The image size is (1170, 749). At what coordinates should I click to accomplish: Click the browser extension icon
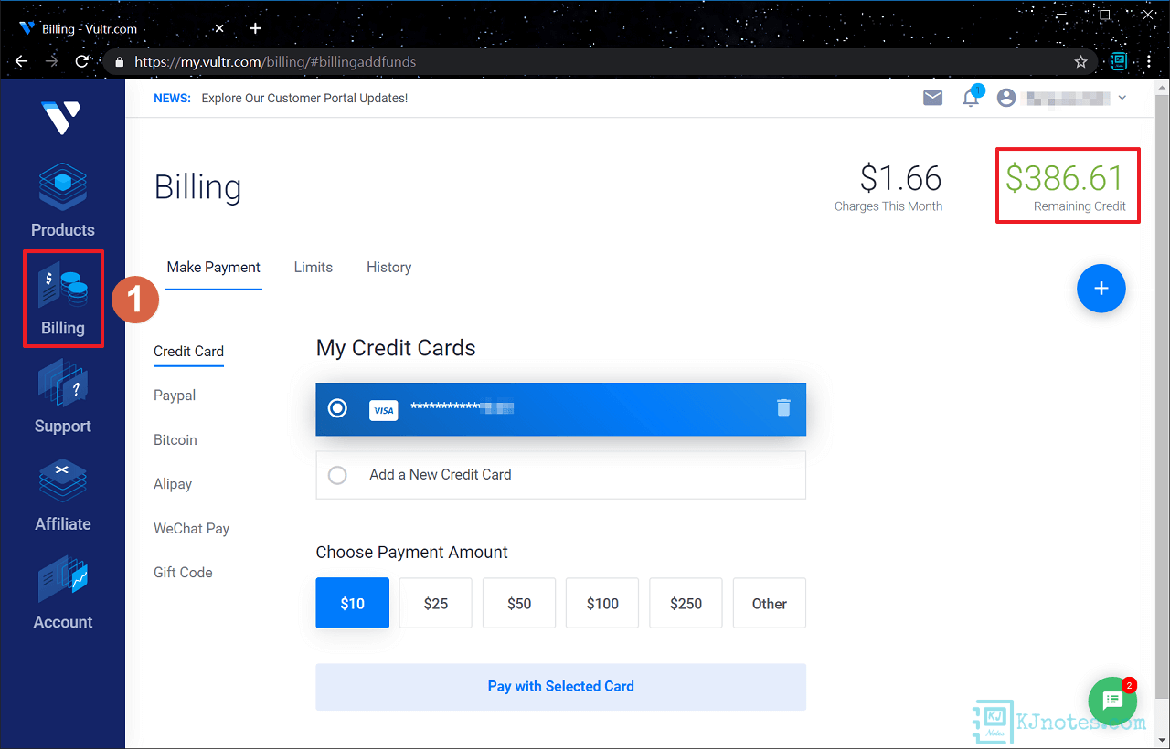(1119, 62)
